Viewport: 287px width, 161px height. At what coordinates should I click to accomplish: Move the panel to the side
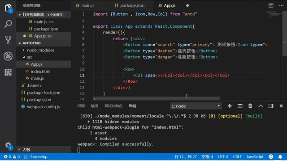(271, 106)
